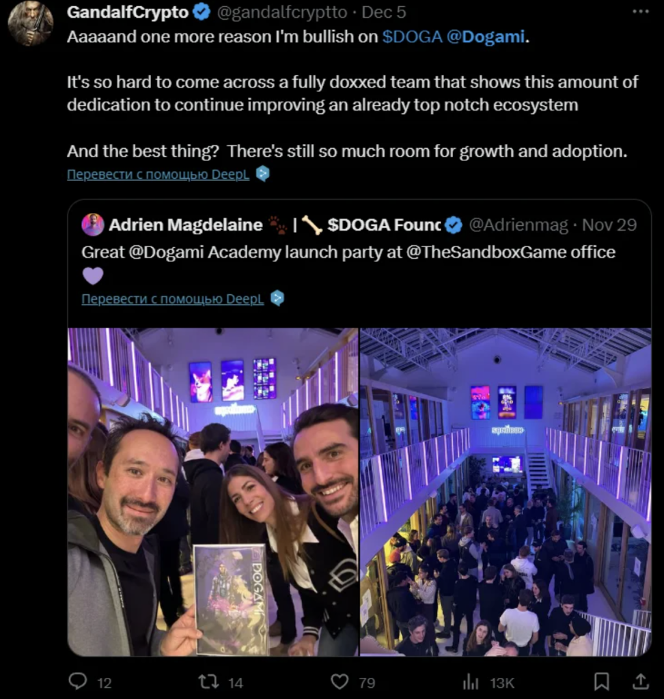Click the DeepL icon beside main translation

[263, 173]
